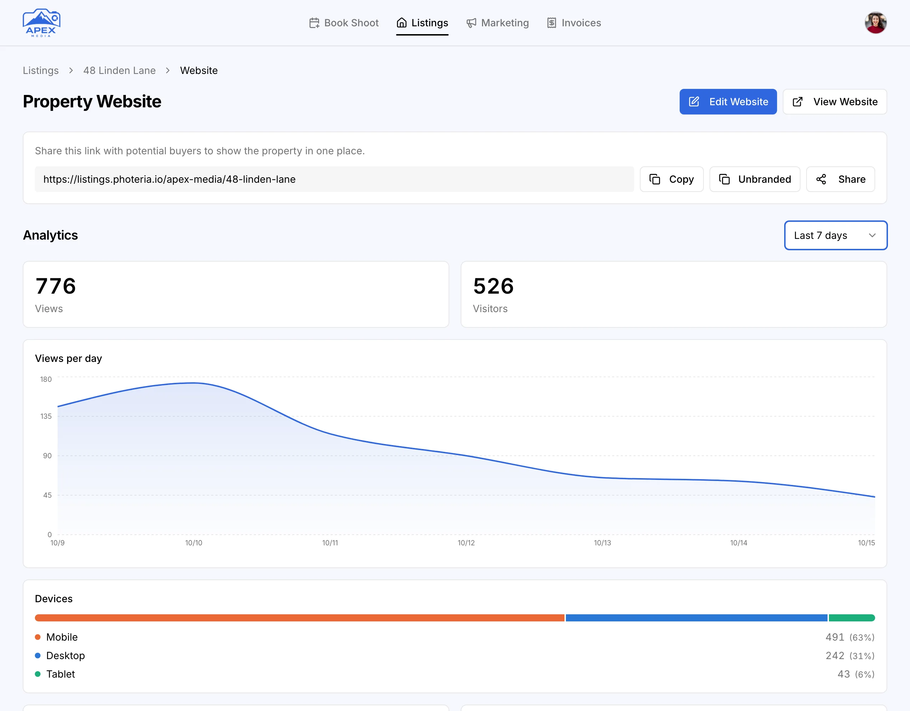Click the 10/15 label on the chart axis
The height and width of the screenshot is (711, 910).
pyautogui.click(x=866, y=542)
